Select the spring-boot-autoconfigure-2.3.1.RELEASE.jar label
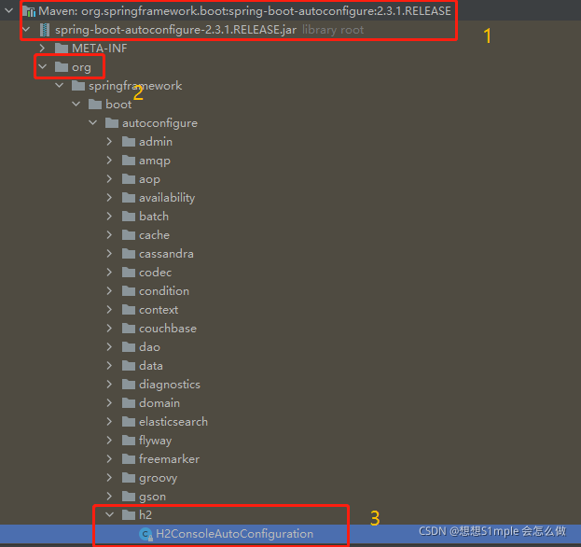 (x=175, y=30)
